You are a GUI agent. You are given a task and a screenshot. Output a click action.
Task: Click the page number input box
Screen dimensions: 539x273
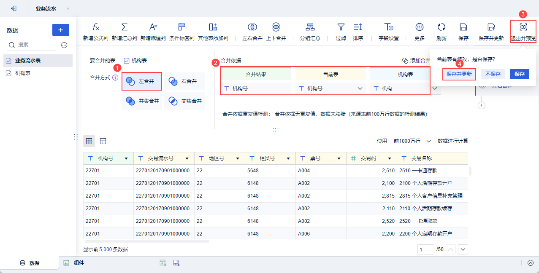click(x=426, y=250)
